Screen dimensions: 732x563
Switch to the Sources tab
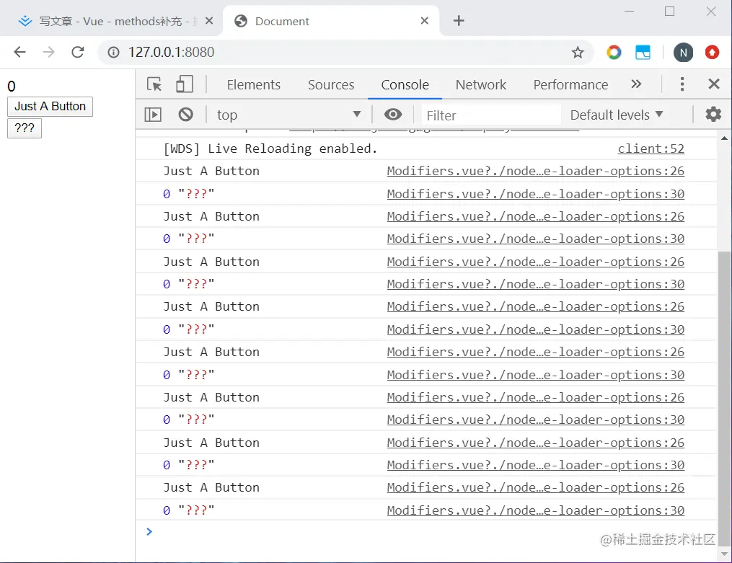tap(331, 84)
